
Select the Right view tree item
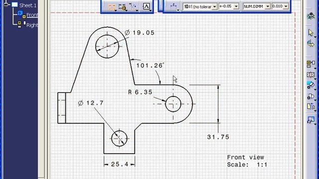coord(32,25)
